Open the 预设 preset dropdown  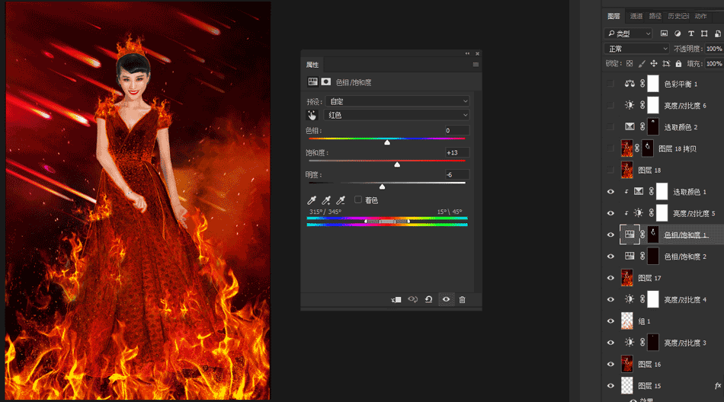point(398,101)
